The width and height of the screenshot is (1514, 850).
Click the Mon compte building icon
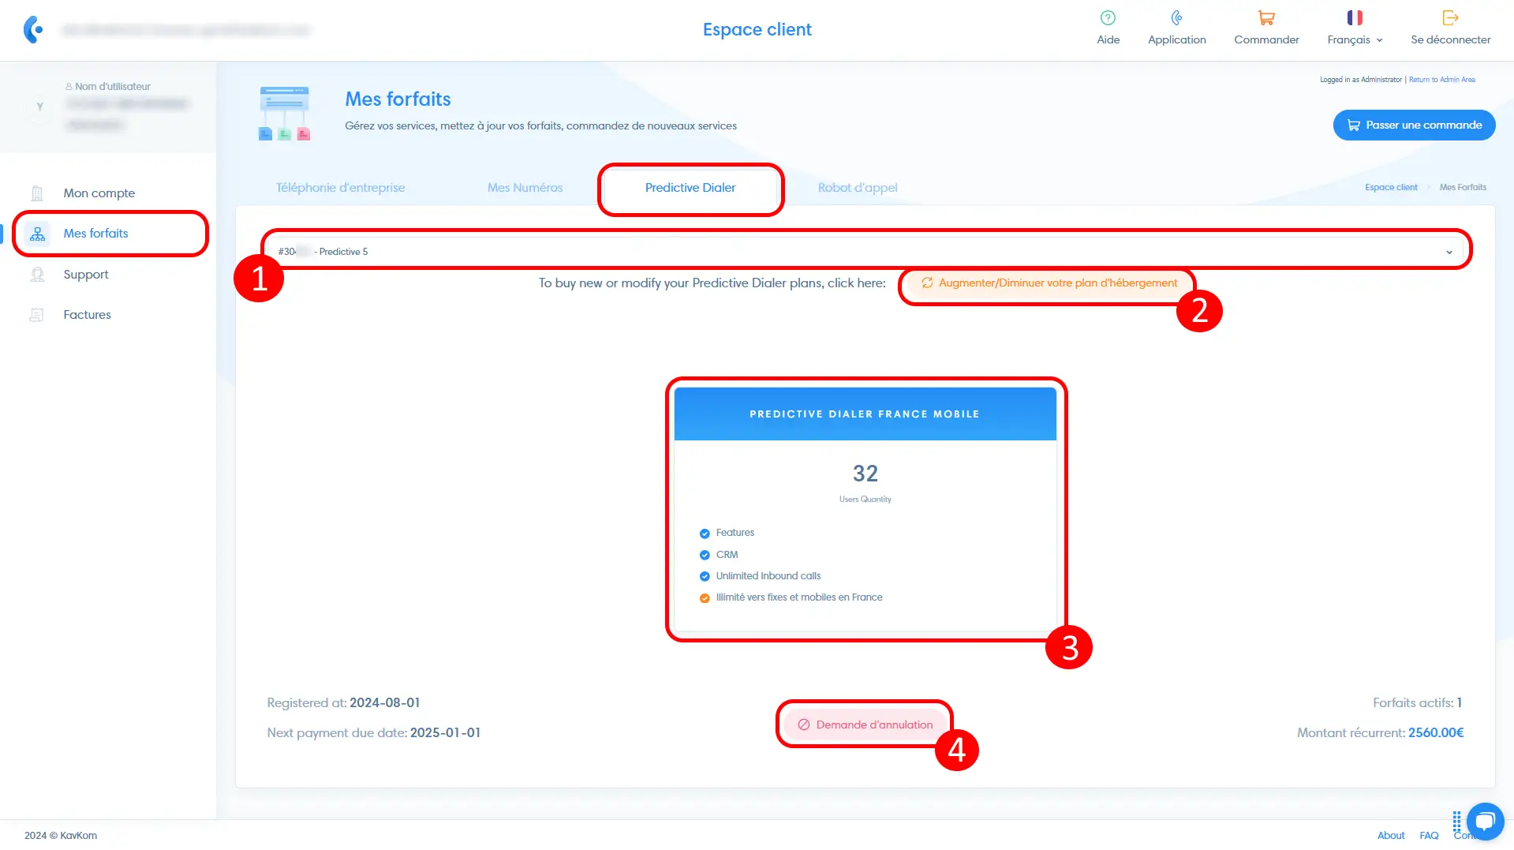point(37,193)
